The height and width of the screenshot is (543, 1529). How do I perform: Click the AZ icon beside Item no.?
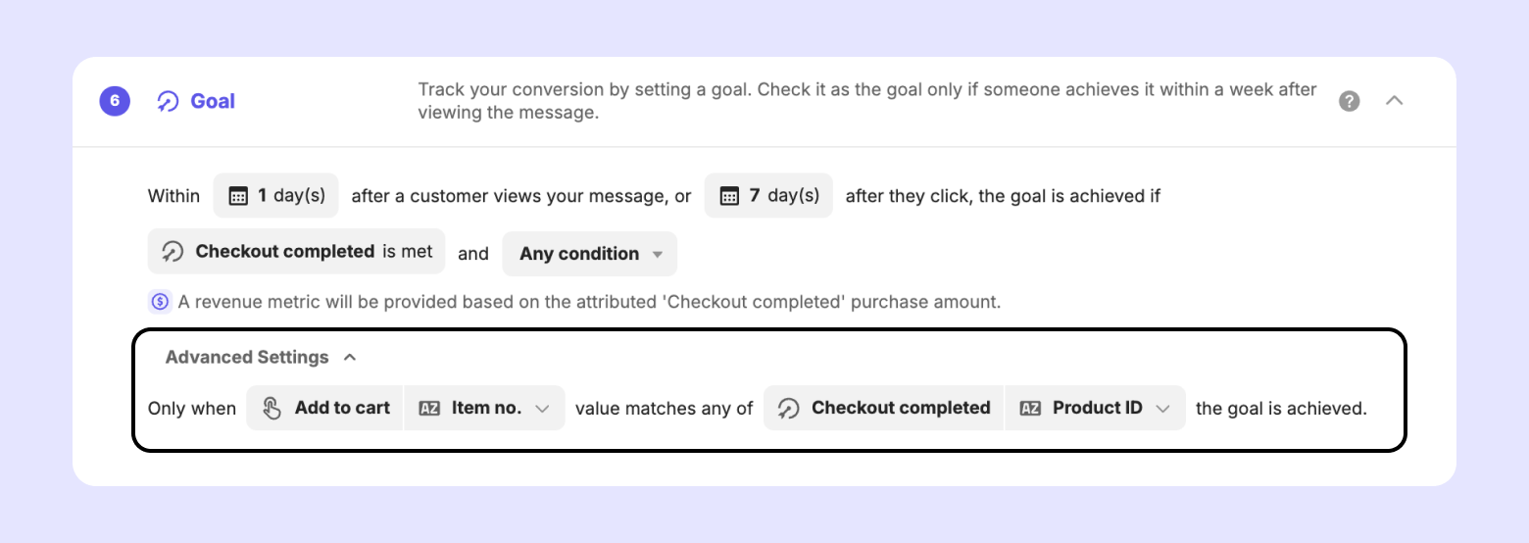429,408
